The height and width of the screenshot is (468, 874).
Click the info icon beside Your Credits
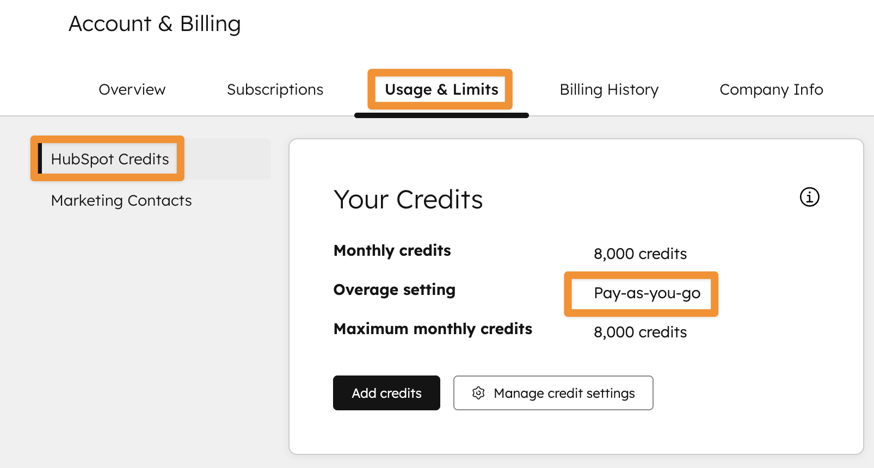pos(809,198)
